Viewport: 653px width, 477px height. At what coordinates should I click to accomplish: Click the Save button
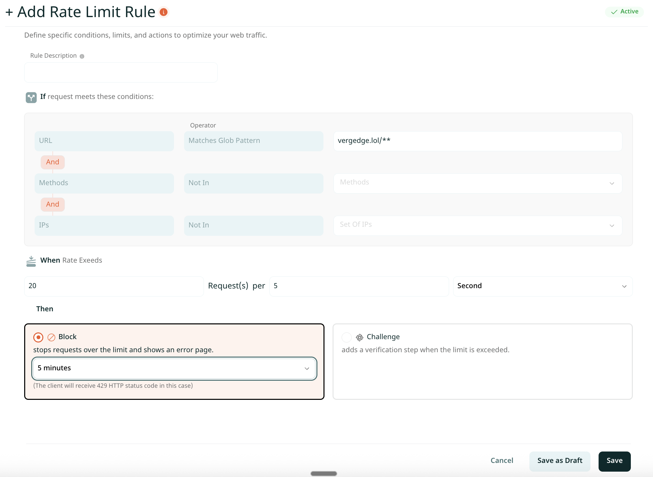[x=614, y=461]
